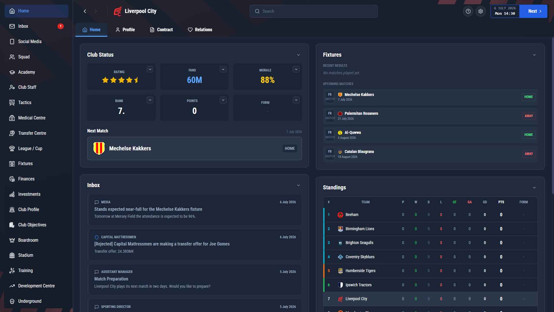Open the Points card dropdown
Image resolution: width=554 pixels, height=312 pixels.
coord(223,100)
